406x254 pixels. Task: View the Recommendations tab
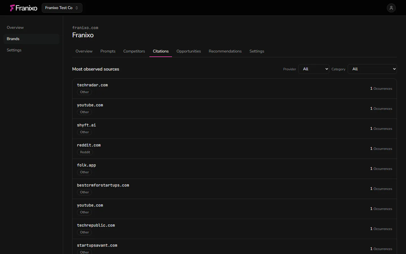[x=225, y=51]
